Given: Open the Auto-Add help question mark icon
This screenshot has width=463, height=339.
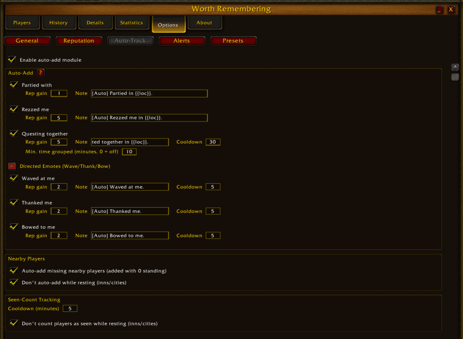Looking at the screenshot, I should pos(41,73).
